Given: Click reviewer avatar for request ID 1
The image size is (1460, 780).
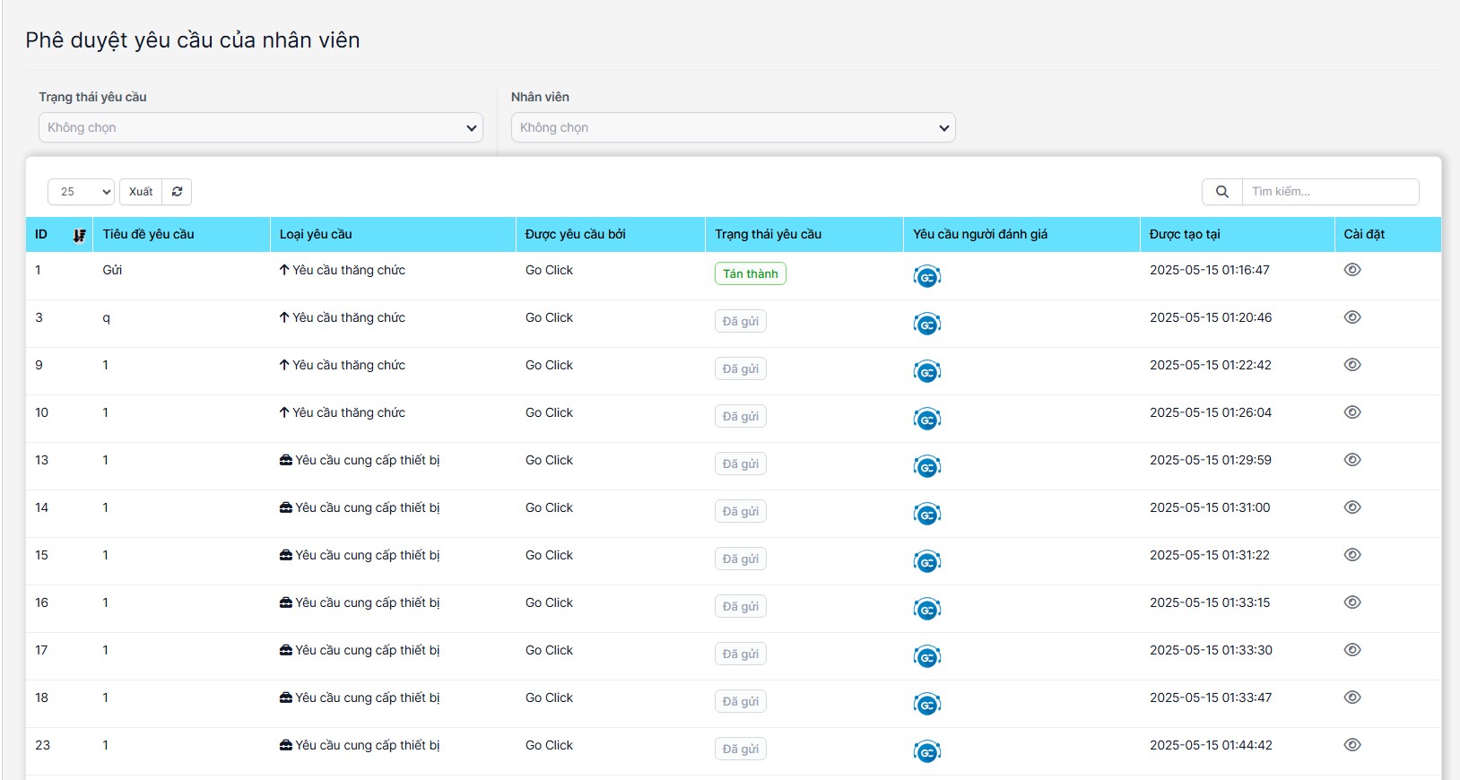Looking at the screenshot, I should click(x=926, y=277).
